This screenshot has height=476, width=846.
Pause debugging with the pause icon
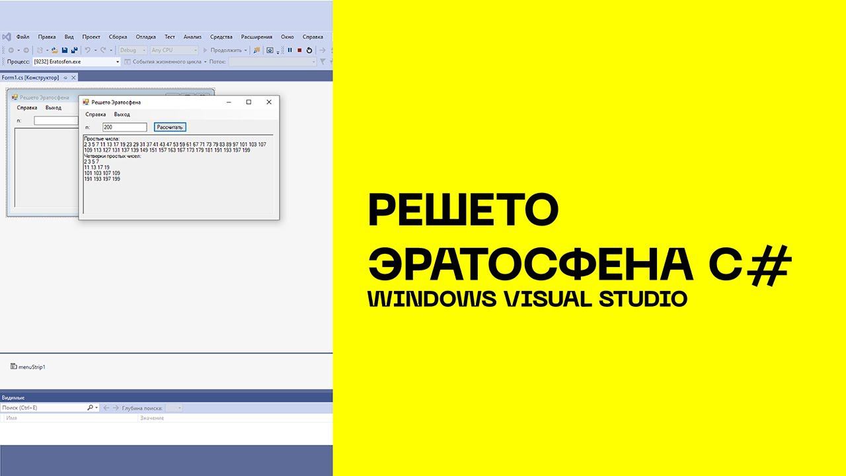tap(289, 50)
